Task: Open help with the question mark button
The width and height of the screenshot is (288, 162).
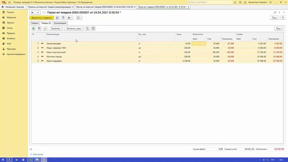Action: click(283, 18)
